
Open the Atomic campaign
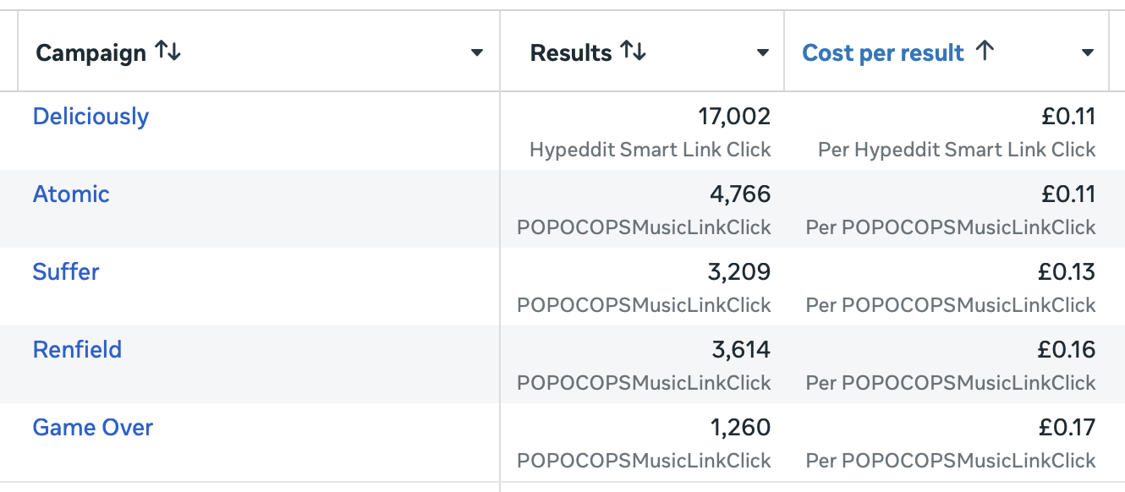pos(71,194)
